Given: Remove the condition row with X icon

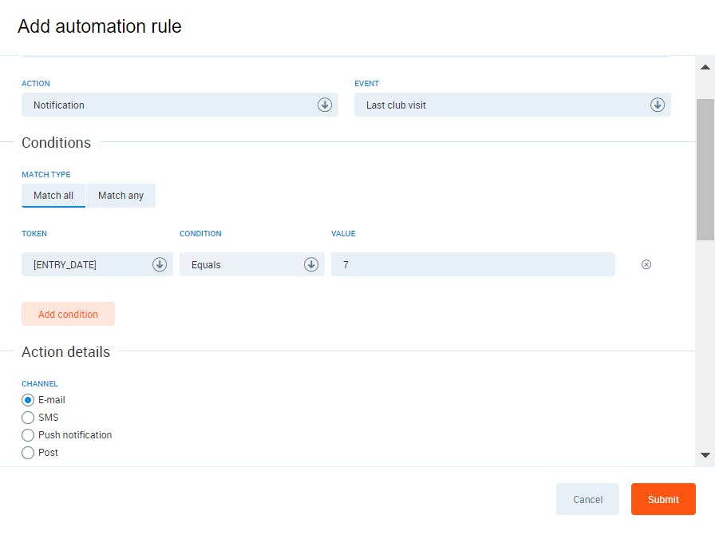Looking at the screenshot, I should (x=646, y=264).
